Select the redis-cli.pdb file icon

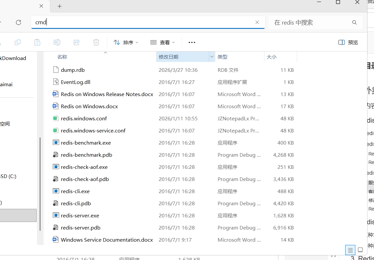(56, 203)
